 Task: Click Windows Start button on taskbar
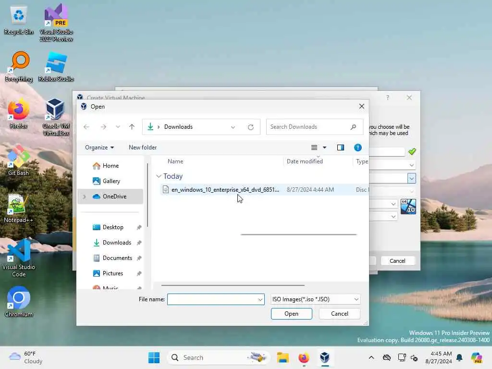click(x=154, y=357)
